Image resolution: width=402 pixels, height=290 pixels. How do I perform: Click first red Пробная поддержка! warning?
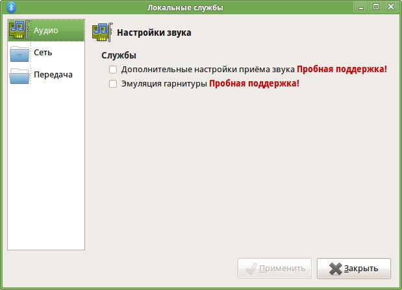coord(342,70)
